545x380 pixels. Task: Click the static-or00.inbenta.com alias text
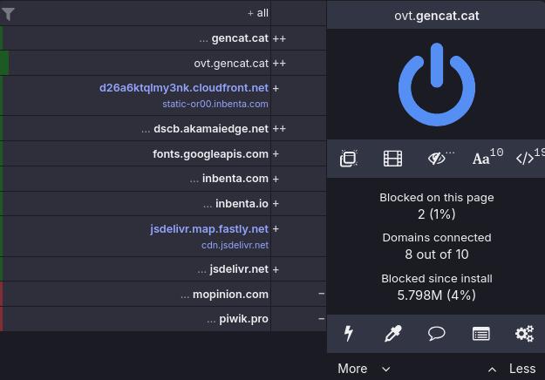click(x=215, y=104)
